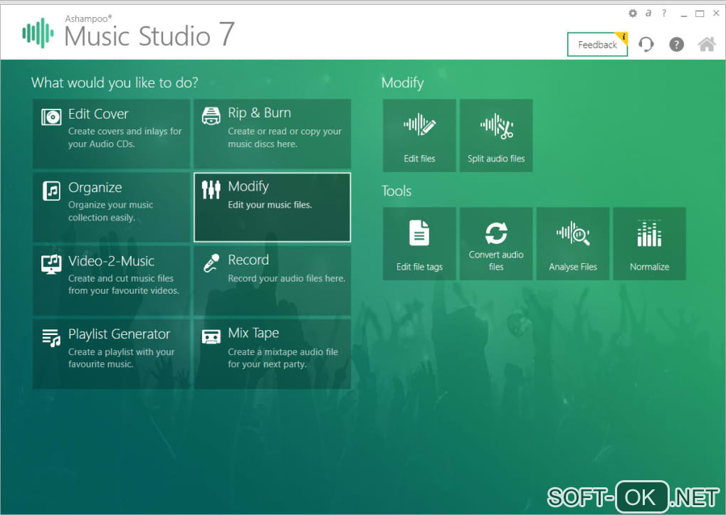The width and height of the screenshot is (726, 515).
Task: Click the small 'a' Ashampoo icon
Action: pyautogui.click(x=648, y=14)
